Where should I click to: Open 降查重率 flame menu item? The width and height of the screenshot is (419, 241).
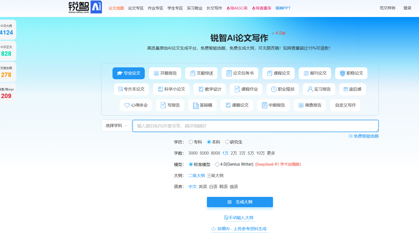[262, 8]
